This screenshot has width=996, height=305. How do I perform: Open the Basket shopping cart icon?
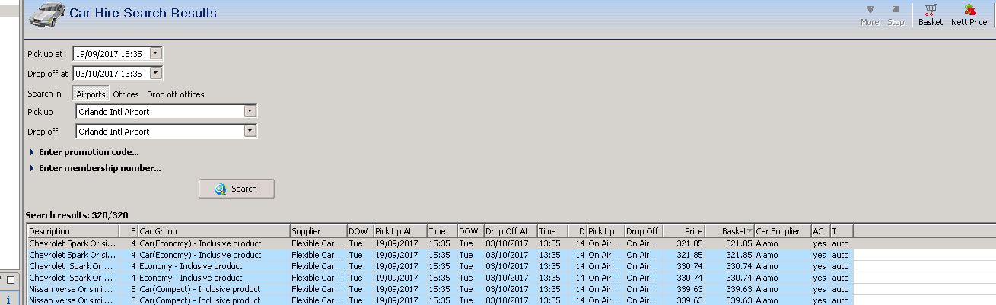[x=930, y=9]
